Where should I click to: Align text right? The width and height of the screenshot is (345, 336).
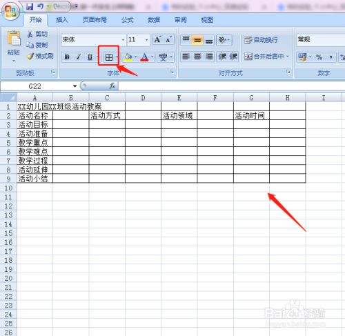point(209,57)
